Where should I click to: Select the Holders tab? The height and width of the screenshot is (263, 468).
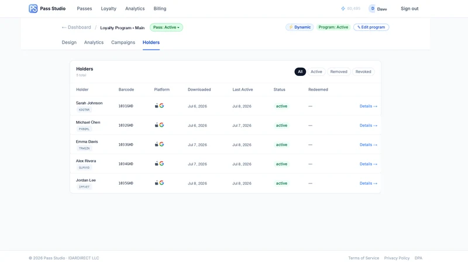151,42
